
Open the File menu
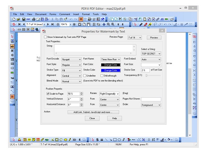[15, 14]
